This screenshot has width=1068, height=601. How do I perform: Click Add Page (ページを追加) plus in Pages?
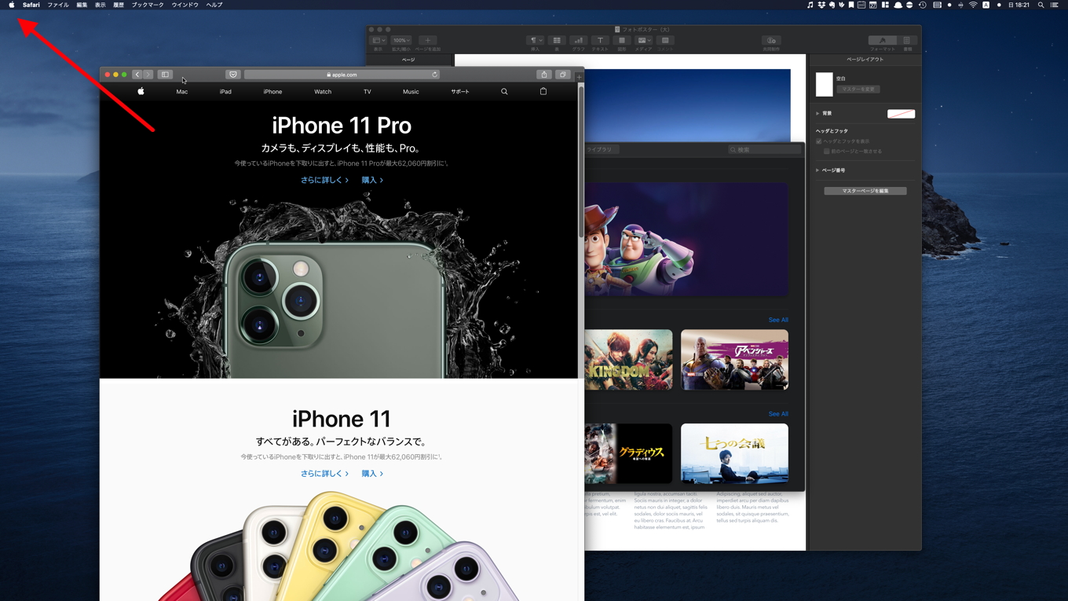427,40
